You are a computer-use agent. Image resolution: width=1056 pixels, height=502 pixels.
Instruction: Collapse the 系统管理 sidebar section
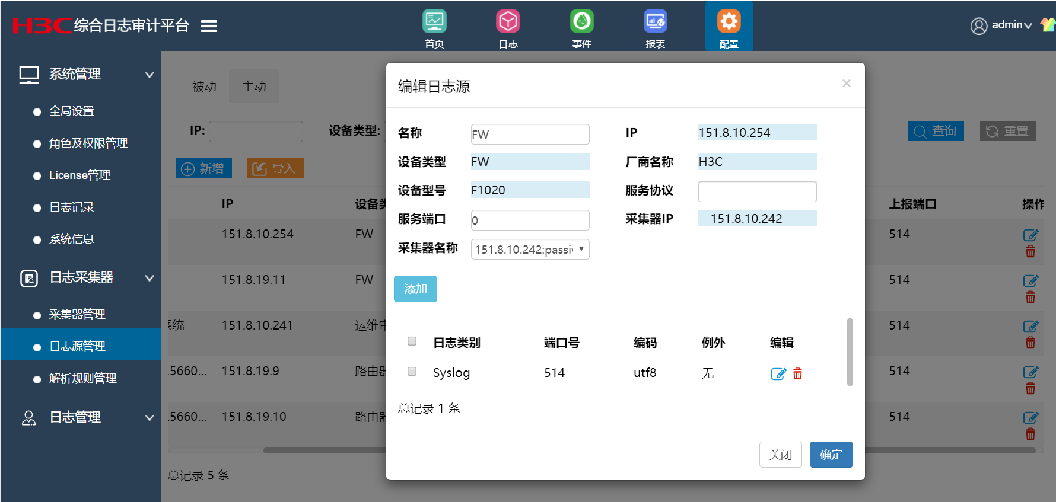pyautogui.click(x=150, y=75)
